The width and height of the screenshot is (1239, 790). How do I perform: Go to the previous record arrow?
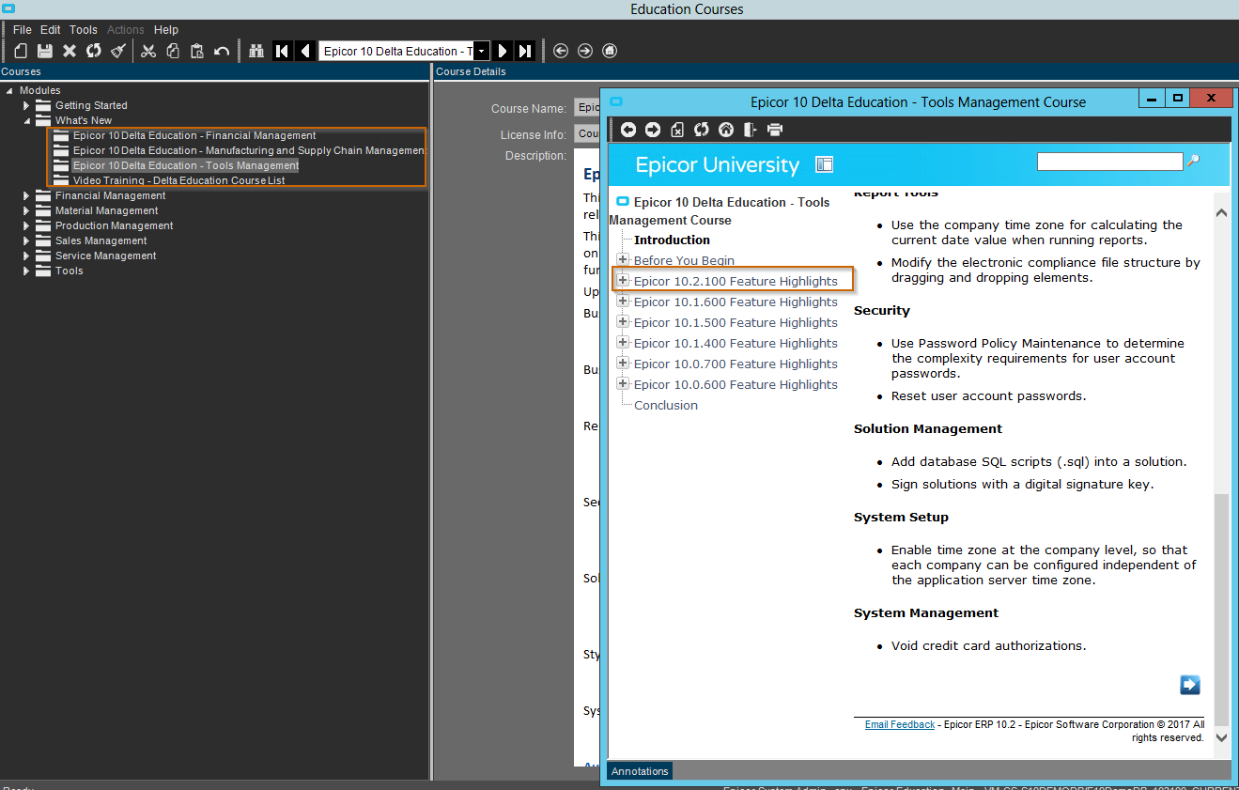click(304, 51)
